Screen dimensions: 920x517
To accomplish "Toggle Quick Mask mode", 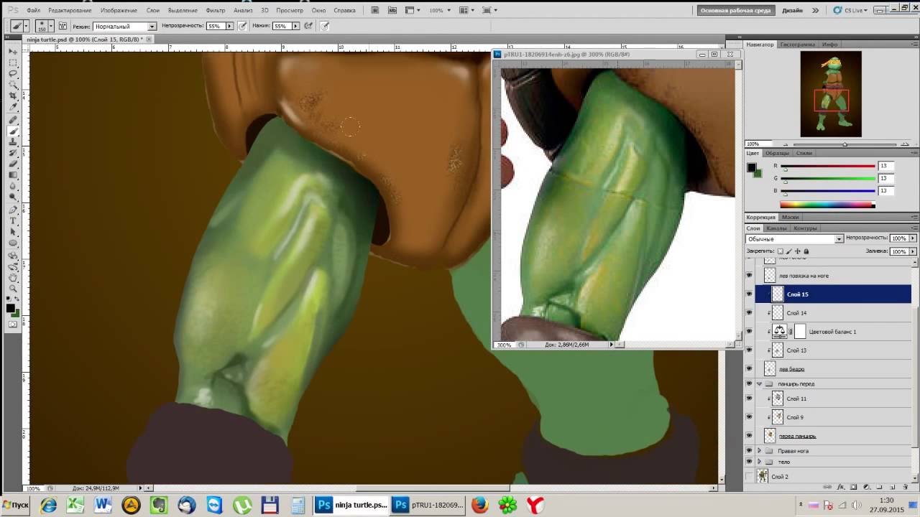I will (13, 325).
